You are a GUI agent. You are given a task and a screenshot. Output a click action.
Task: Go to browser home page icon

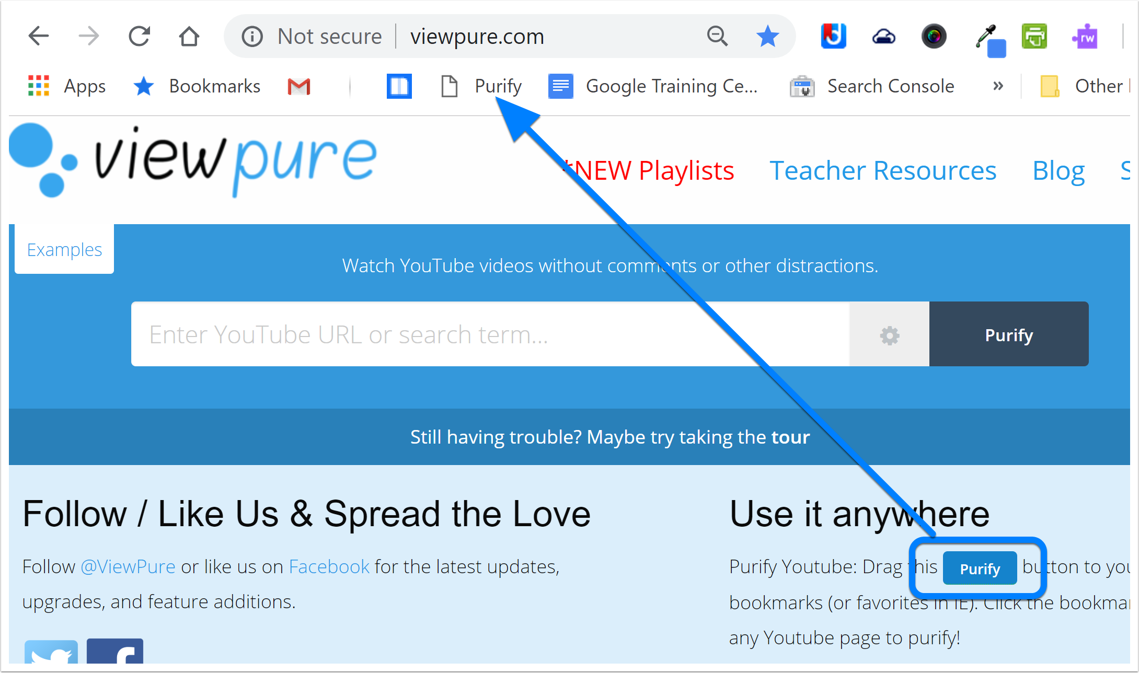(x=189, y=36)
